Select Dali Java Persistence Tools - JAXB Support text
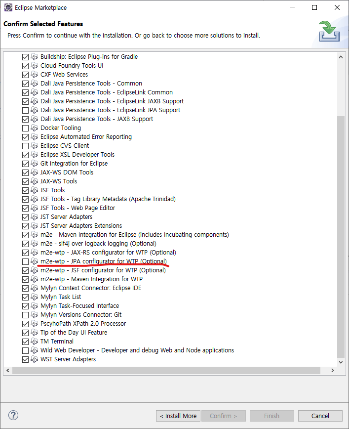The height and width of the screenshot is (429, 349). pyautogui.click(x=97, y=119)
